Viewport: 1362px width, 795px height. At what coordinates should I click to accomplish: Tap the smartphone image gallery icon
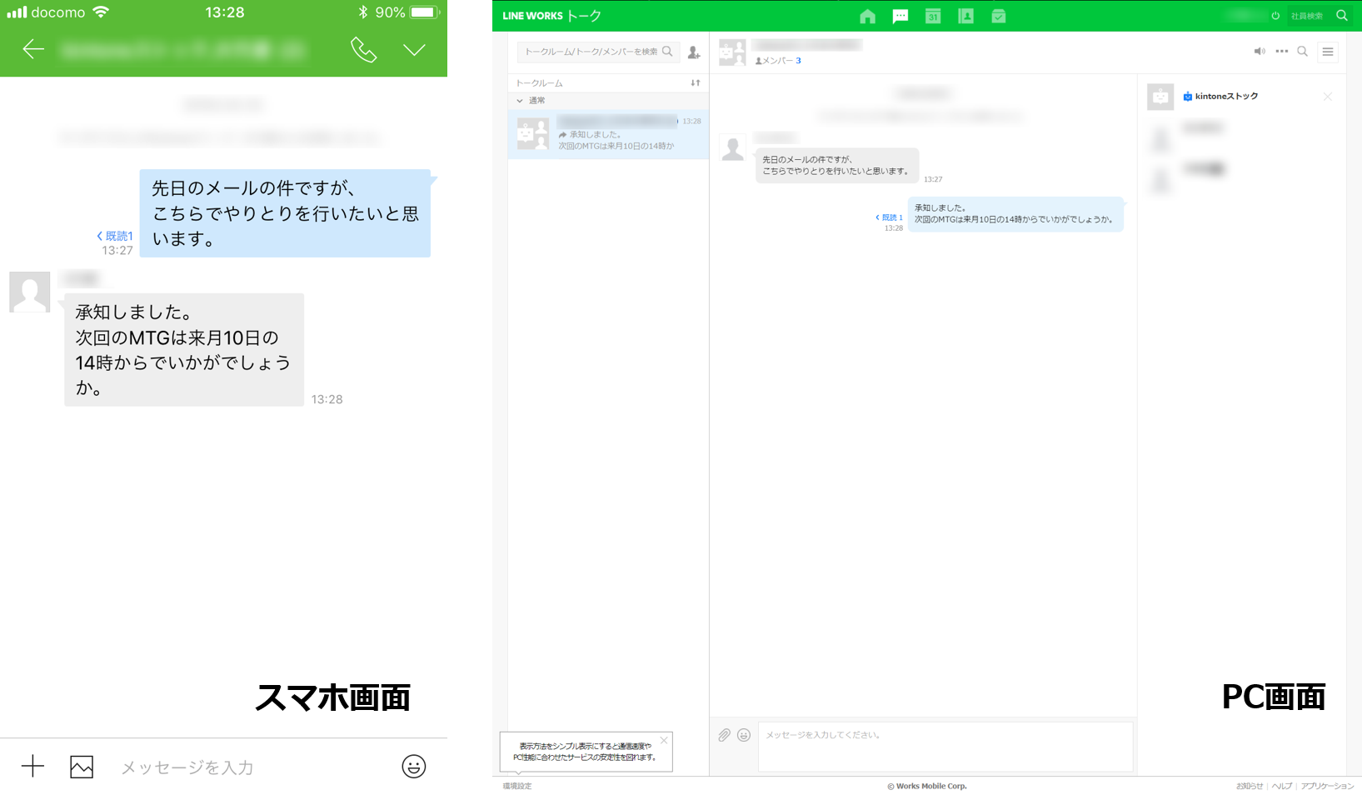pos(82,767)
